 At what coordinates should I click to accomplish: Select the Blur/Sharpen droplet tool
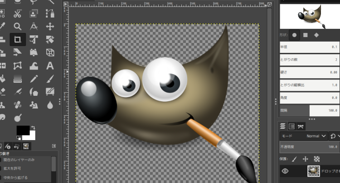(50, 105)
